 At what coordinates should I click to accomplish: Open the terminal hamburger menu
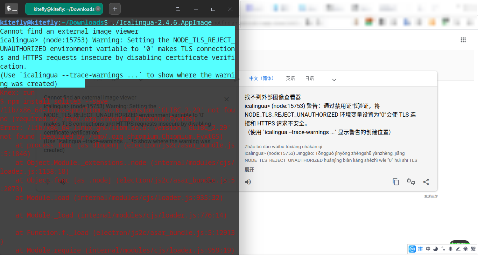[x=178, y=9]
